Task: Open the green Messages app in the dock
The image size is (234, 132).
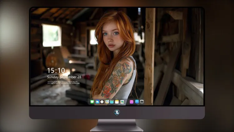Action: pos(92,102)
